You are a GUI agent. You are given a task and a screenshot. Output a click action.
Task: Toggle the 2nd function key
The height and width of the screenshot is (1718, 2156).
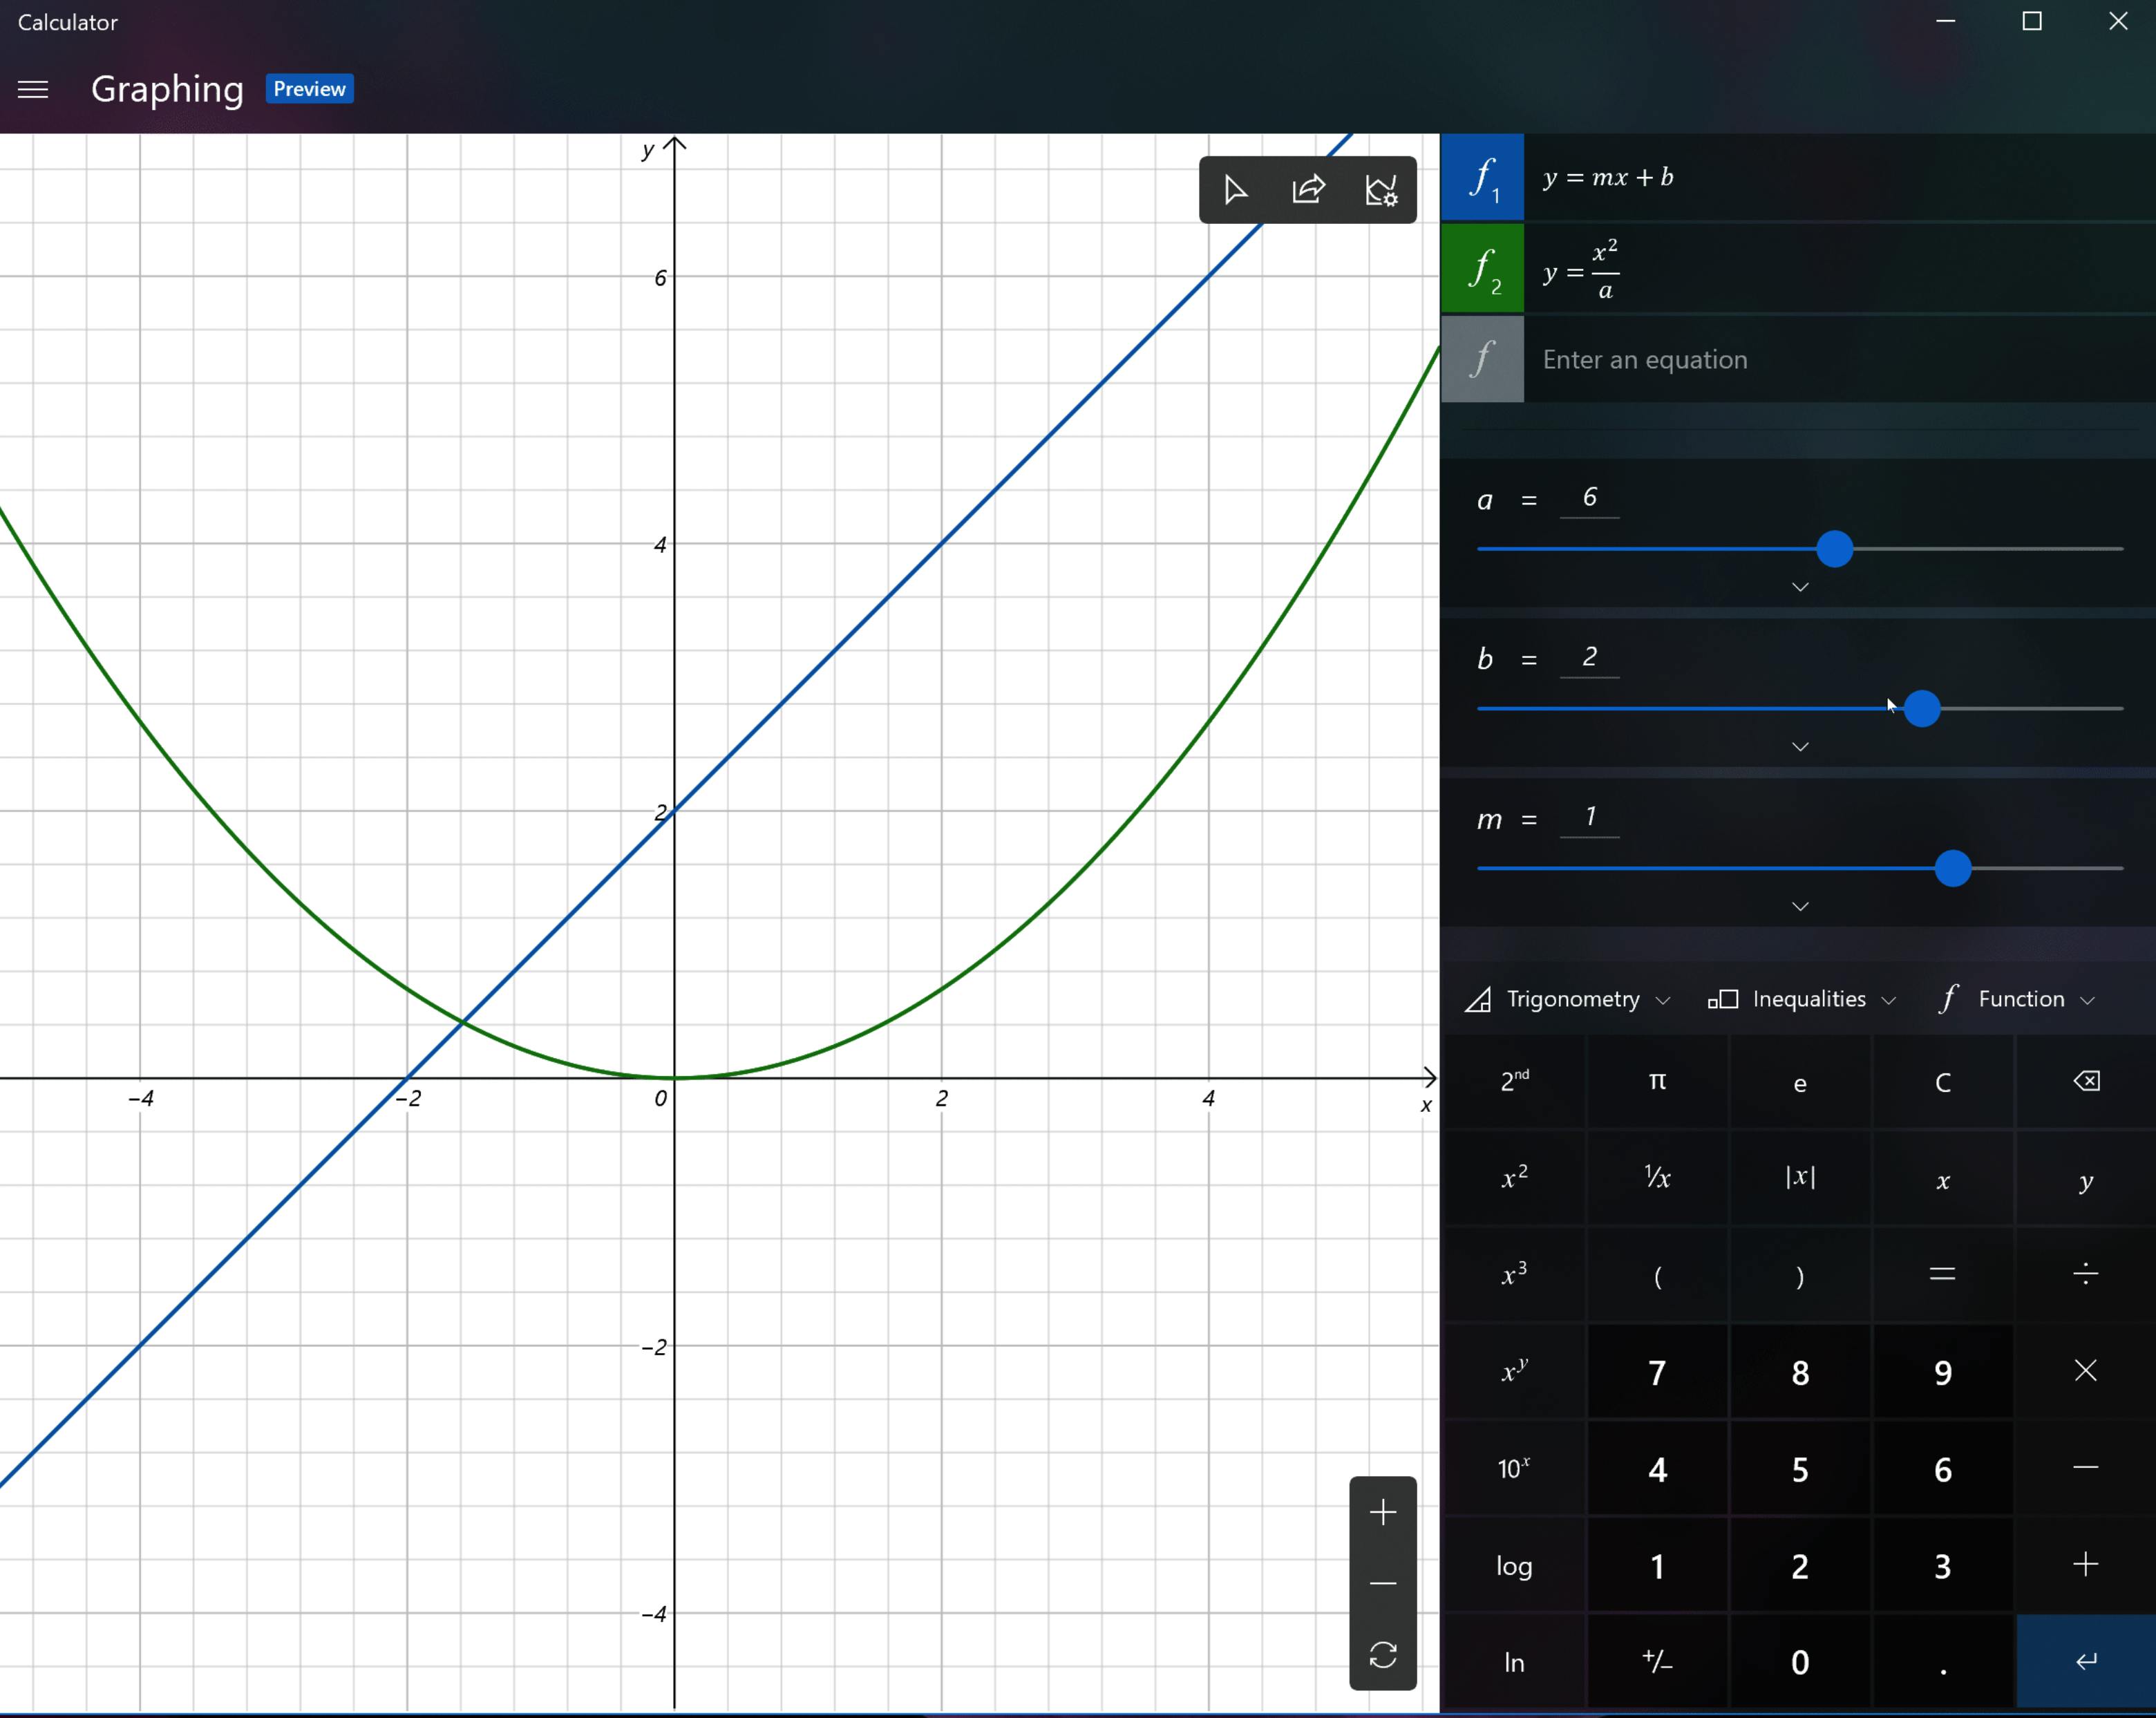1514,1081
